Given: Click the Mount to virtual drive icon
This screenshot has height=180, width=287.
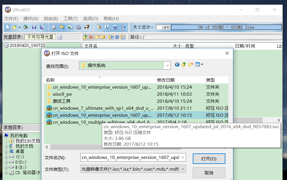Looking at the screenshot, I should (x=79, y=27).
